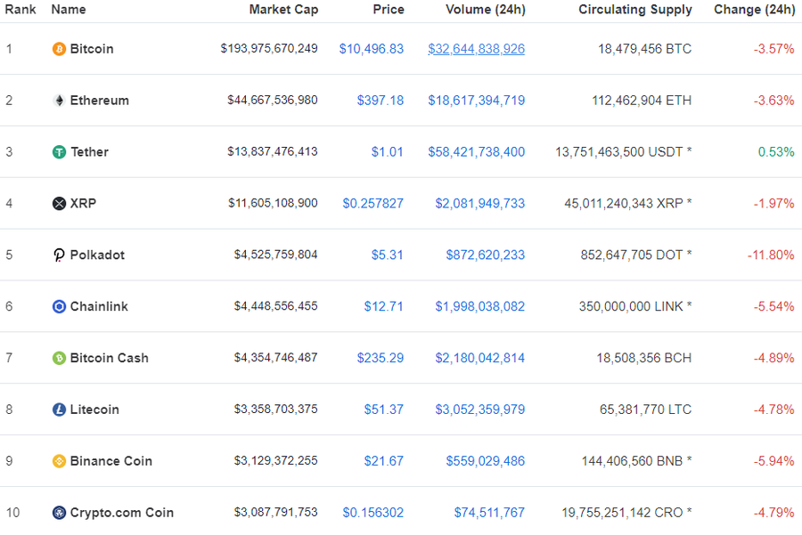Click Bitcoin price $10,496.83

372,49
